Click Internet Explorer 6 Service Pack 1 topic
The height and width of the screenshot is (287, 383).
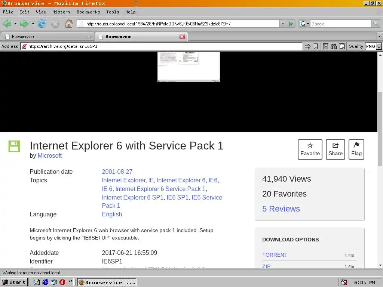160,189
